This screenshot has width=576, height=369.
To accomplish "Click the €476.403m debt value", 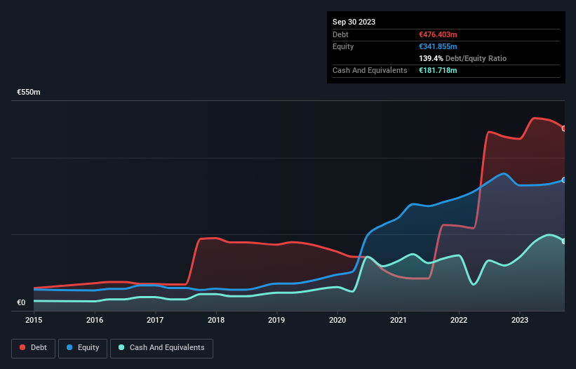I will [438, 34].
